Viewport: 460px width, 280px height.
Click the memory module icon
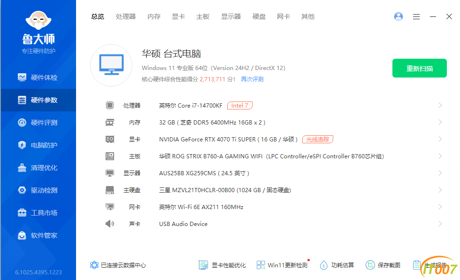(110, 123)
